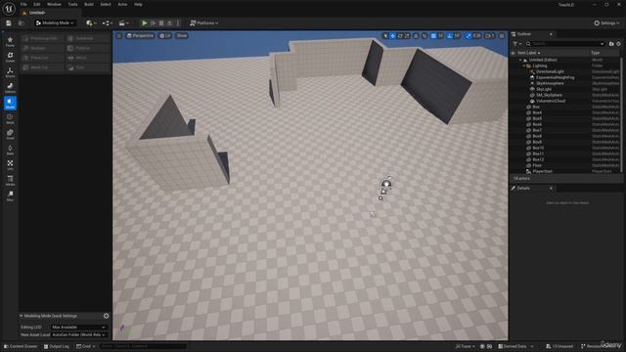The image size is (626, 352).
Task: Switch to the Outliner tab
Action: click(524, 34)
